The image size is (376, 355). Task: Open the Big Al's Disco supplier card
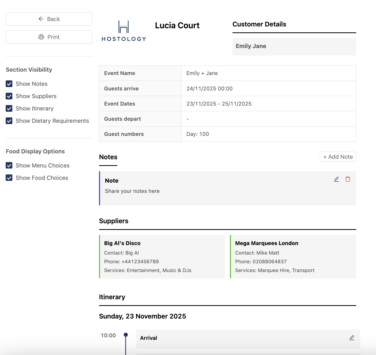click(x=162, y=256)
